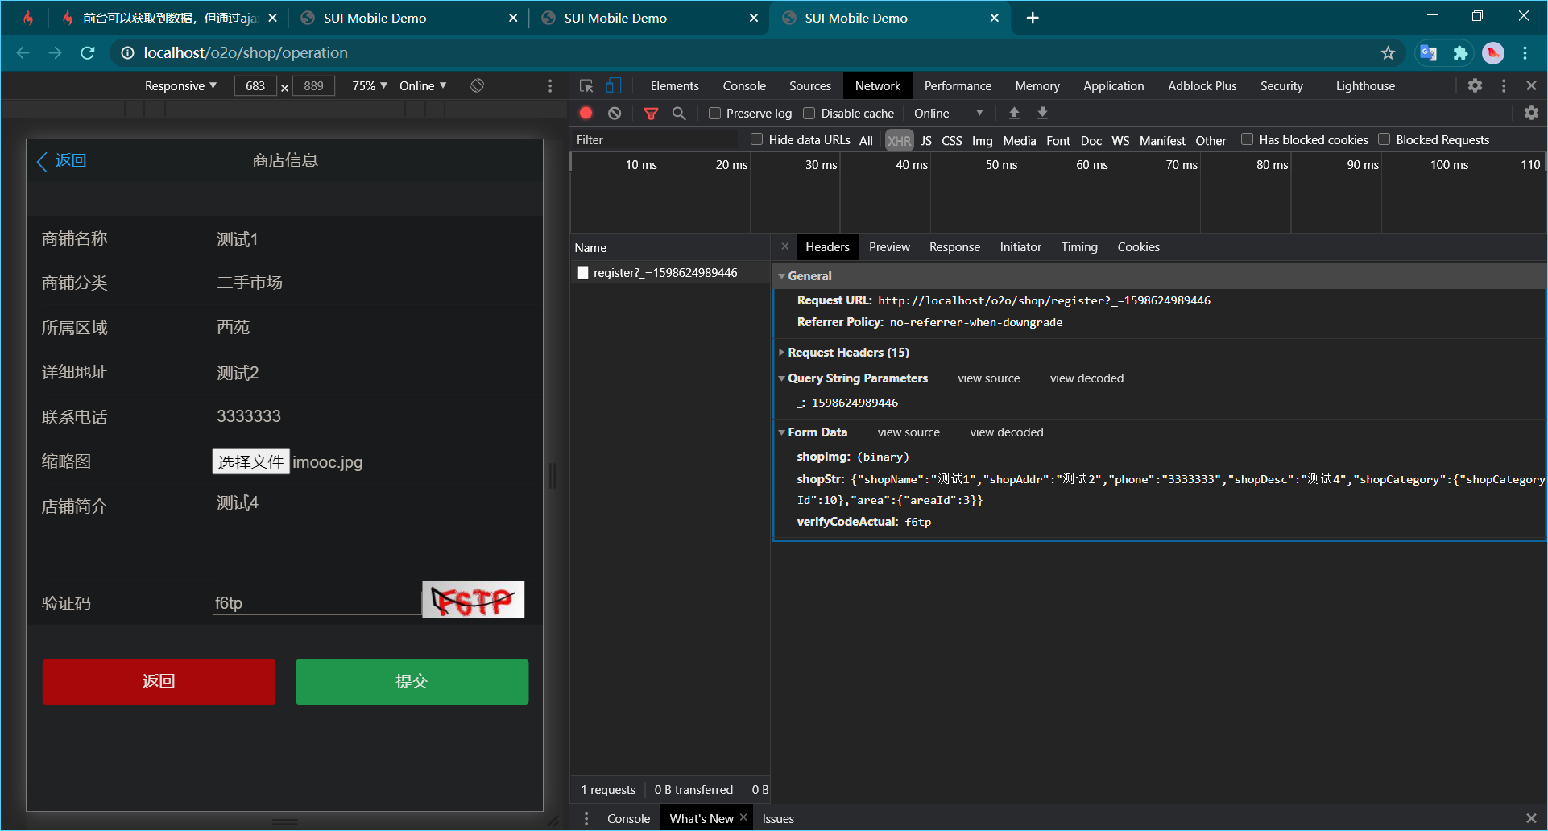The height and width of the screenshot is (831, 1548).
Task: Stop recording network log
Action: [586, 113]
